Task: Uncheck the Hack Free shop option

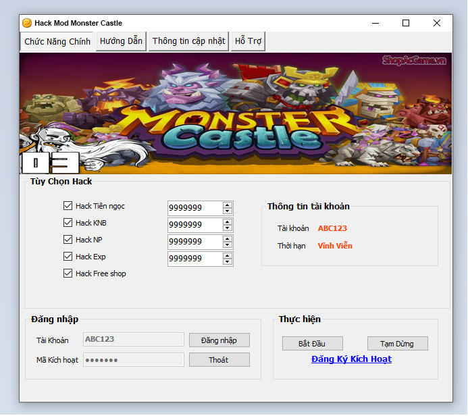Action: point(68,274)
